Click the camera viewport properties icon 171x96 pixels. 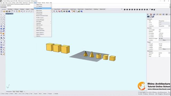tap(148, 17)
